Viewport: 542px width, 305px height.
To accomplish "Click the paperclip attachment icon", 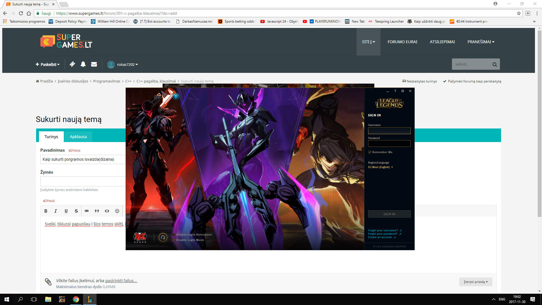I will click(x=48, y=282).
